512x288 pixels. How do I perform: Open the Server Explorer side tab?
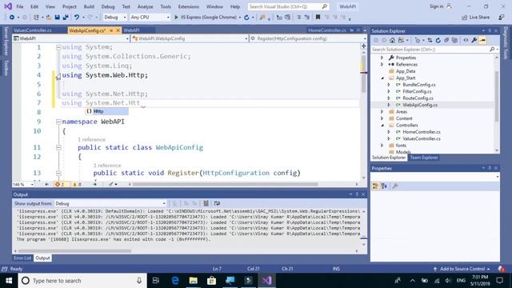(x=6, y=41)
